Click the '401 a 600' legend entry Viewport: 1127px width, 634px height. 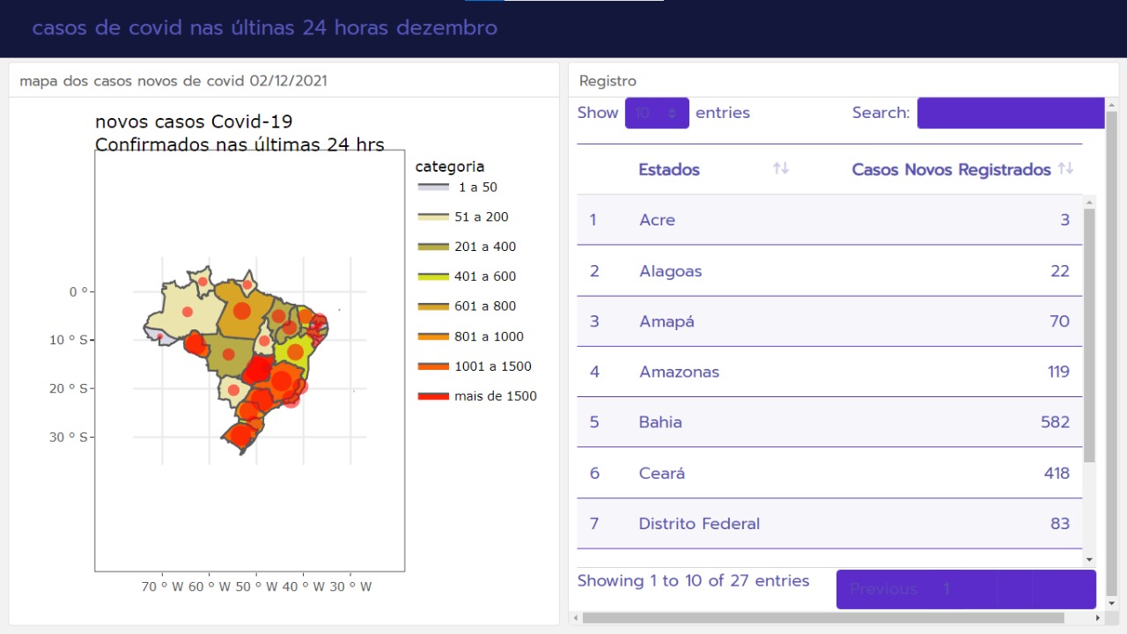484,276
